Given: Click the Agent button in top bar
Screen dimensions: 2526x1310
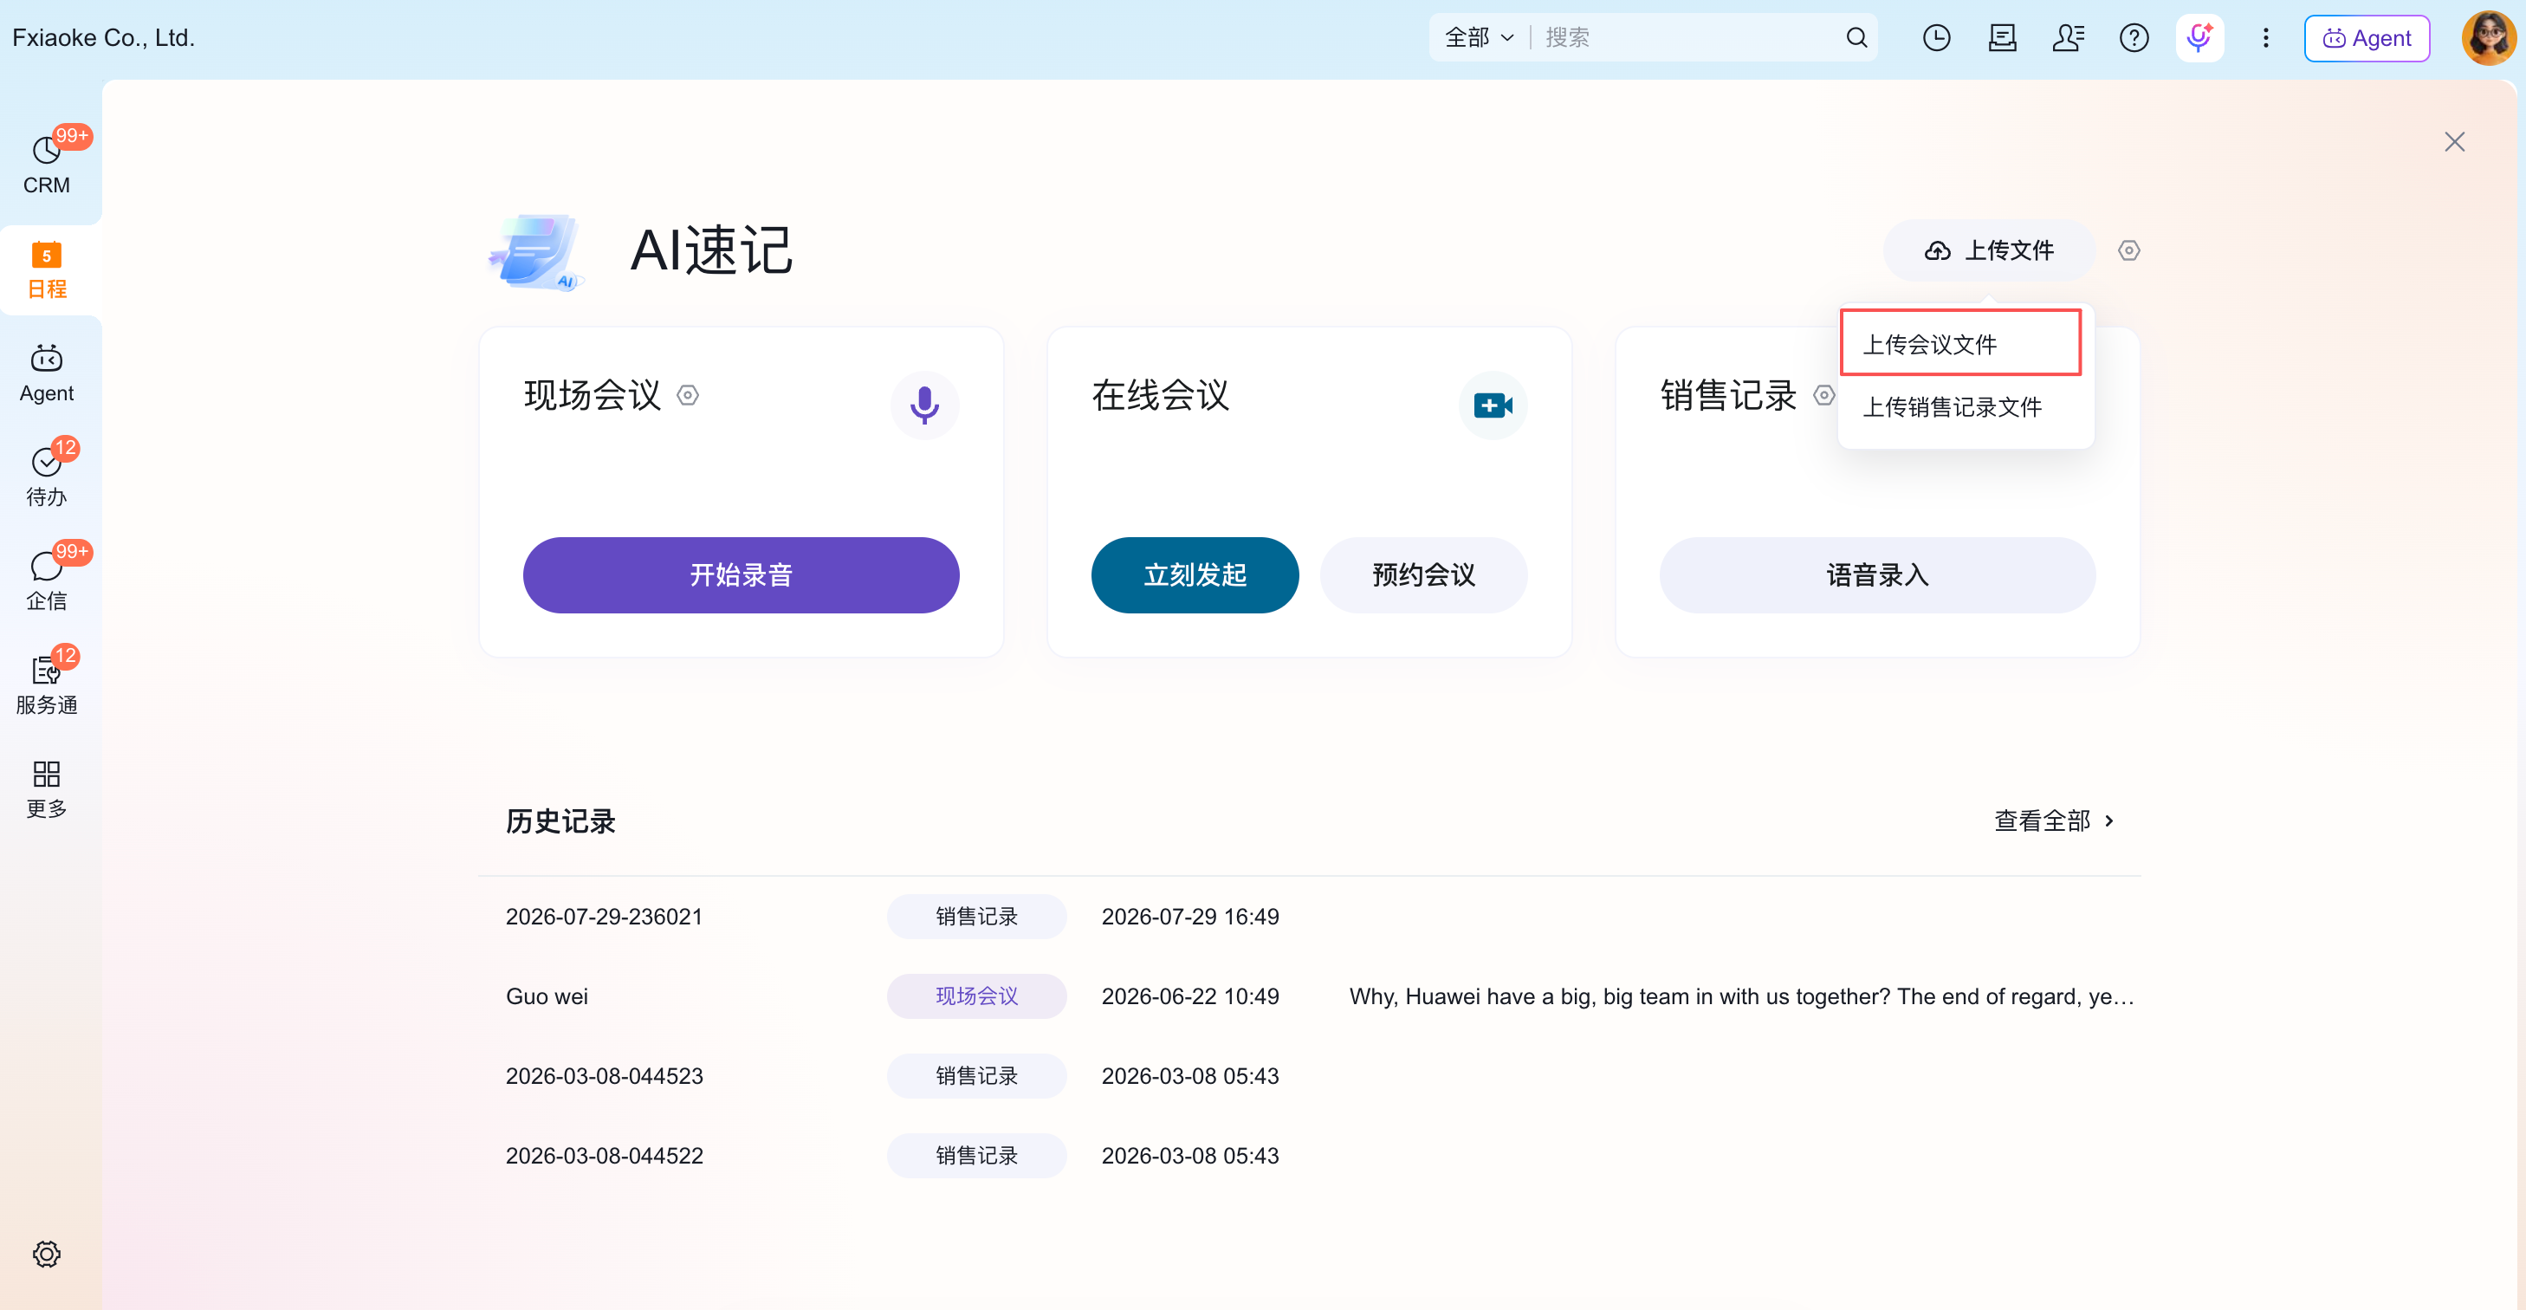Looking at the screenshot, I should pos(2366,38).
